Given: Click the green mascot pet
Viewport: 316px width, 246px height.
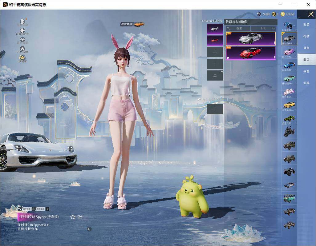Looking at the screenshot, I should tap(192, 197).
